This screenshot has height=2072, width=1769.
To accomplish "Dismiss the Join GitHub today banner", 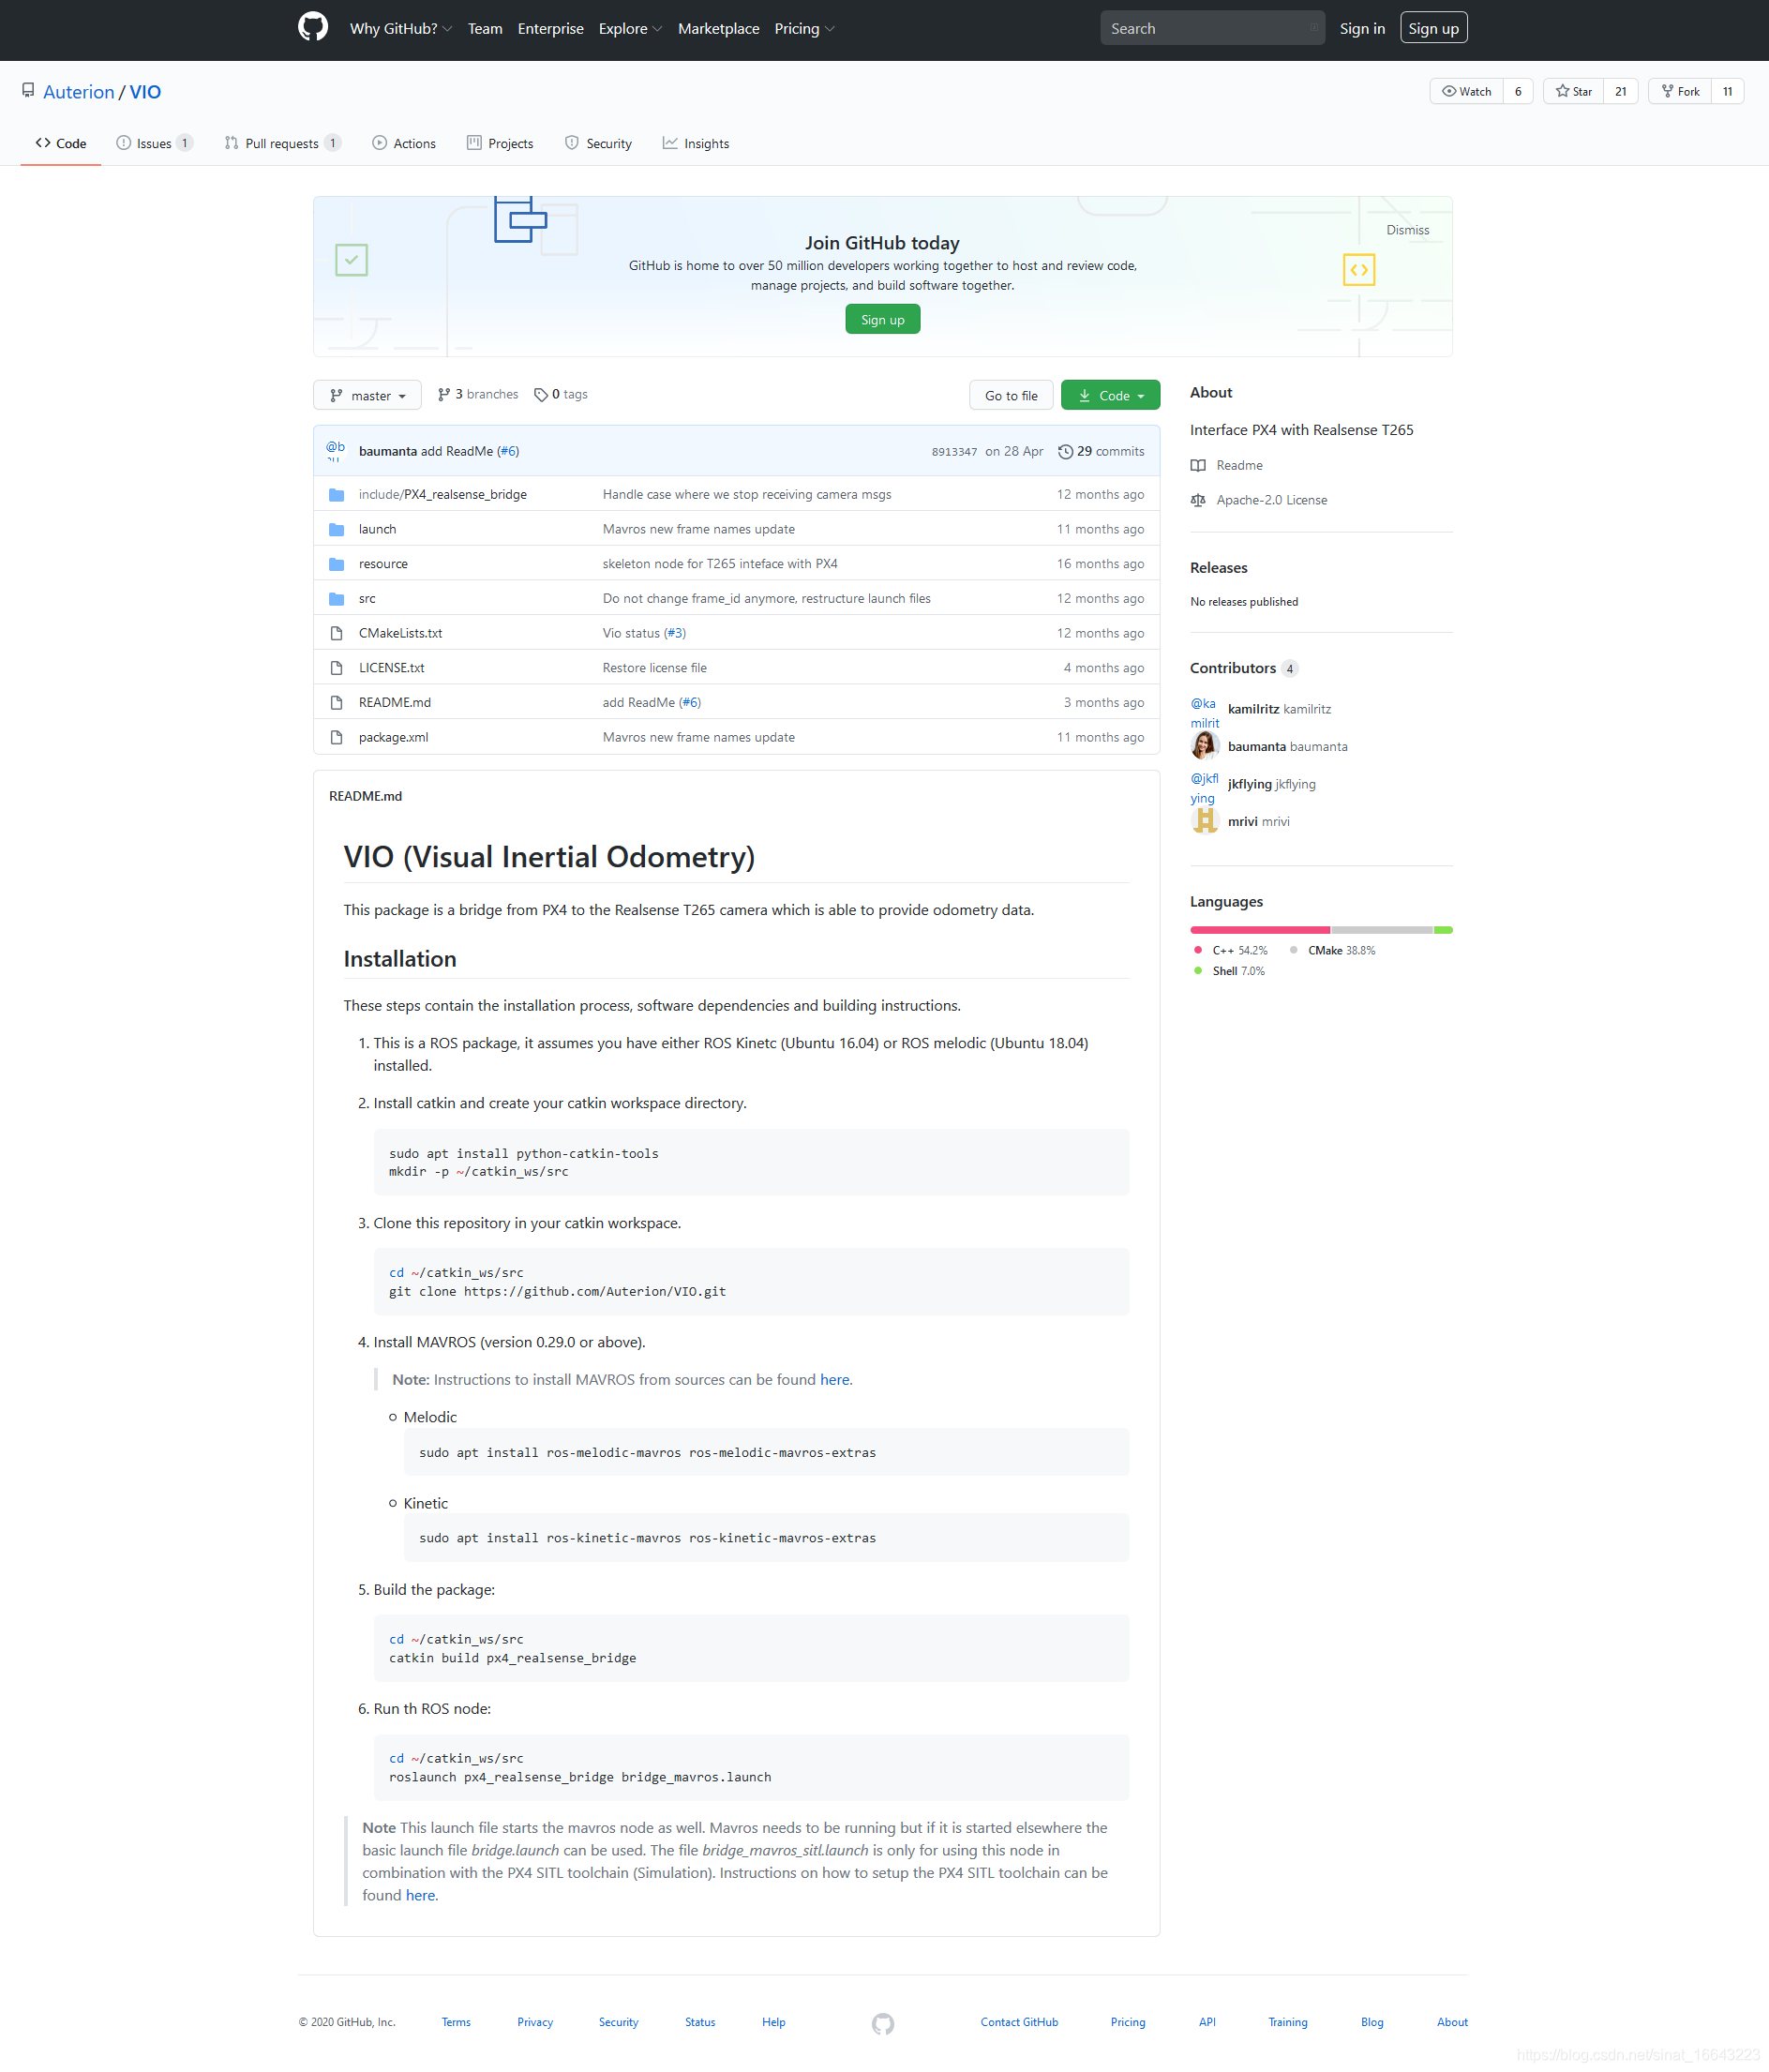I will coord(1407,230).
